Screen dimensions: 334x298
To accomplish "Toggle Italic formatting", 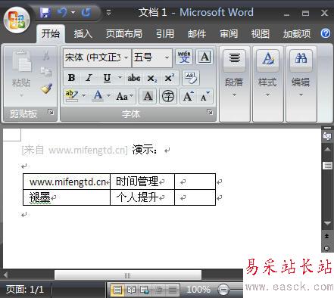I will coord(89,78).
